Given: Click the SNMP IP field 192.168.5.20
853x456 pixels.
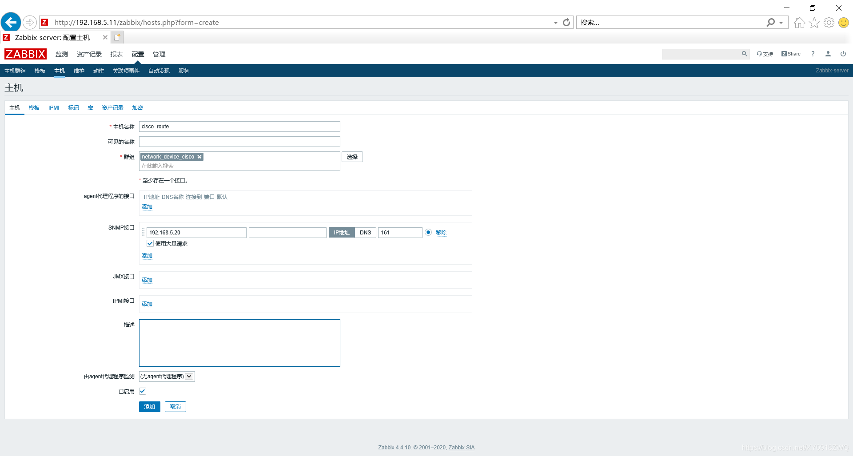Looking at the screenshot, I should tap(196, 233).
